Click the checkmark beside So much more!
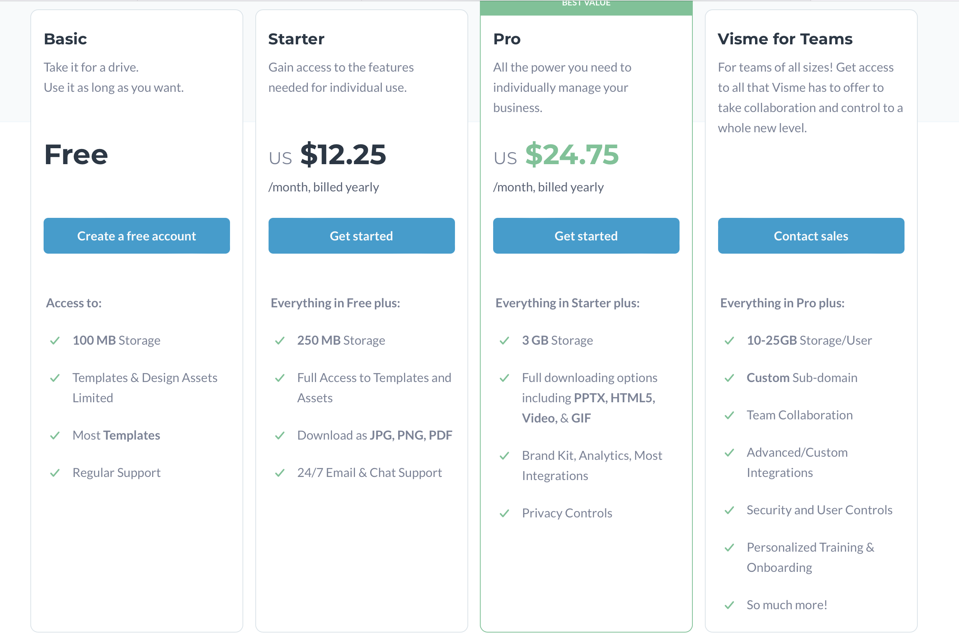This screenshot has width=959, height=638. (729, 605)
